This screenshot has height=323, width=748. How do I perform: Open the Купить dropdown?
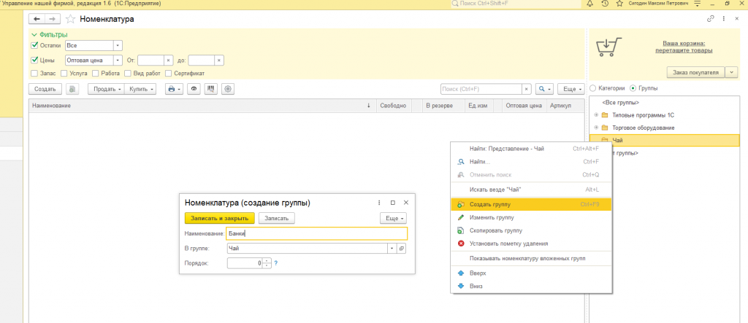[140, 89]
